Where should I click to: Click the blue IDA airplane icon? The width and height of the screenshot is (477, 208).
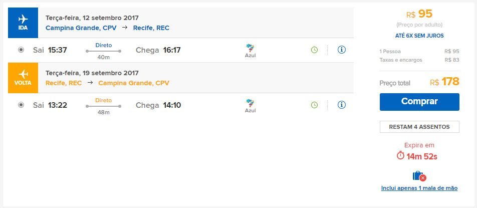(23, 19)
